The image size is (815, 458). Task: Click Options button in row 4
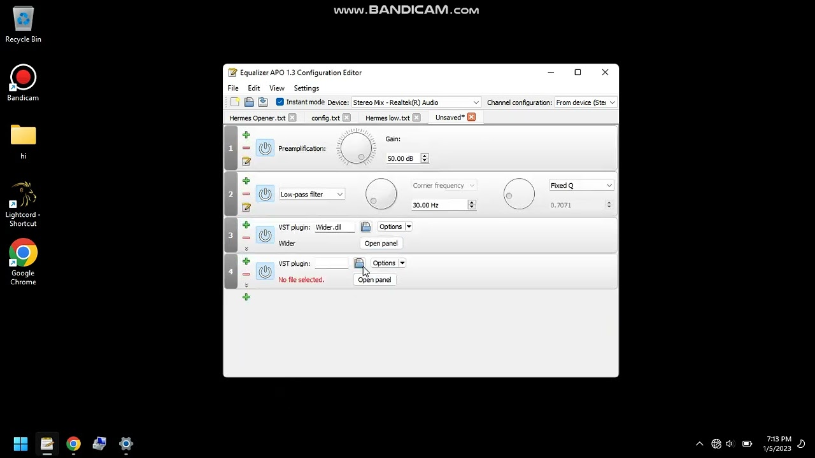click(384, 263)
